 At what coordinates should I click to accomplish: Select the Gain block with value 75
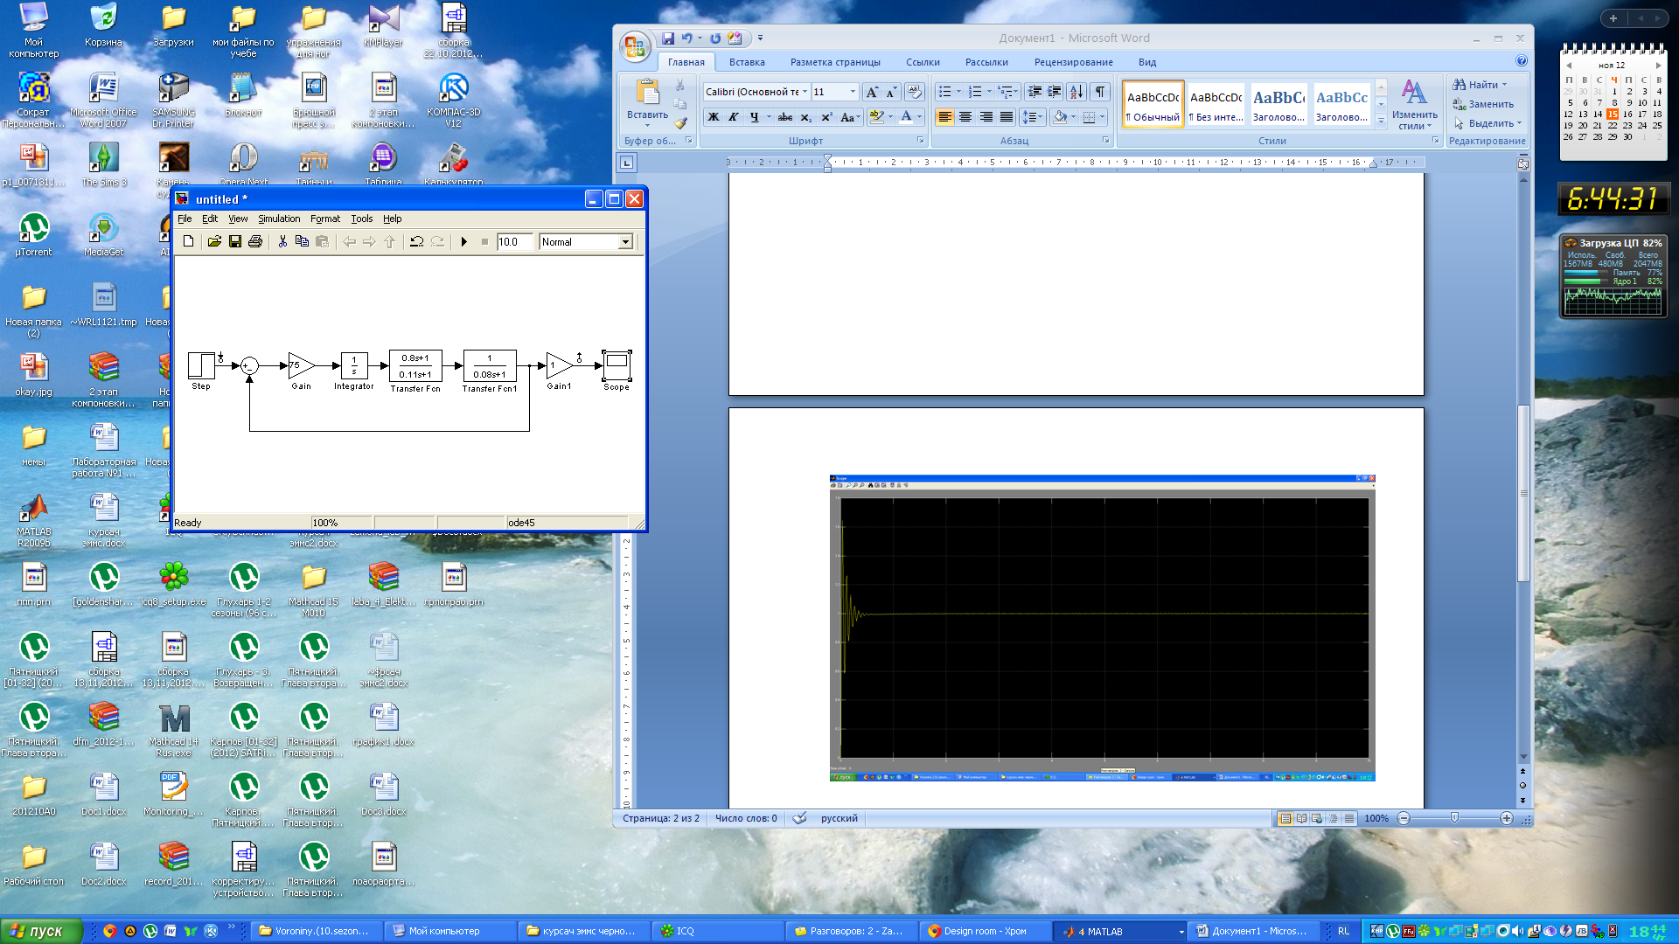(301, 365)
